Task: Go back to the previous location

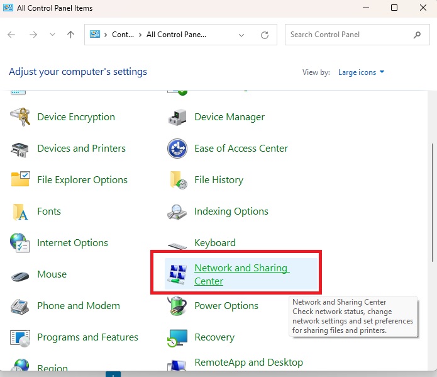Action: click(x=11, y=35)
